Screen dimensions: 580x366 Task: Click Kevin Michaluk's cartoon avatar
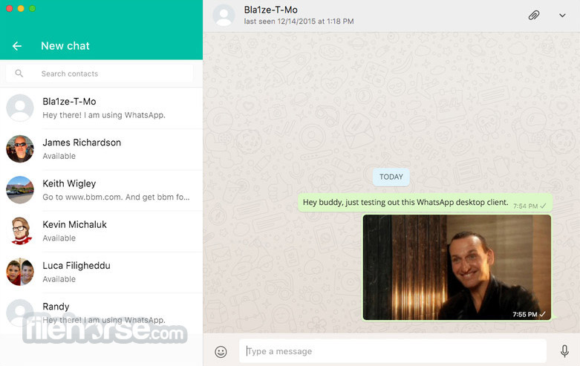click(x=20, y=231)
